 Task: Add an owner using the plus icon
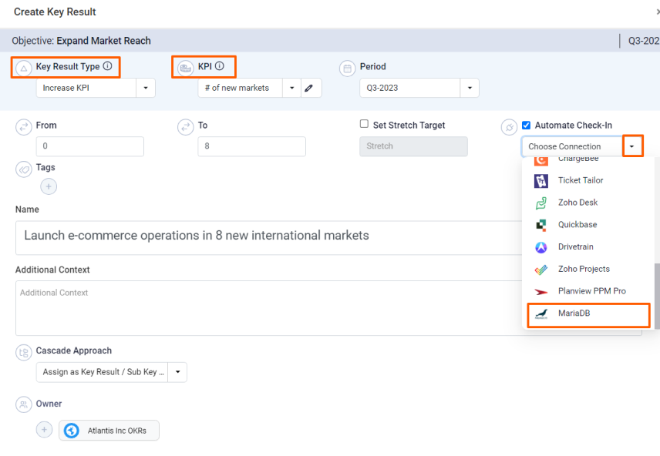[x=44, y=430]
